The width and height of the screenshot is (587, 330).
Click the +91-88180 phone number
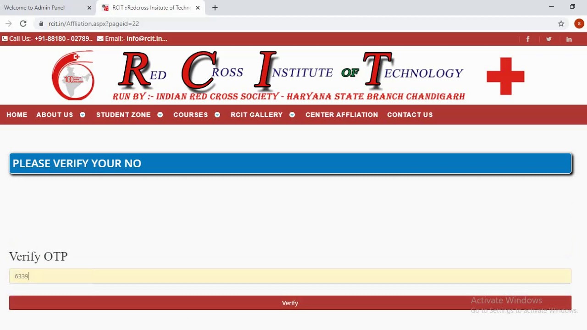point(63,38)
